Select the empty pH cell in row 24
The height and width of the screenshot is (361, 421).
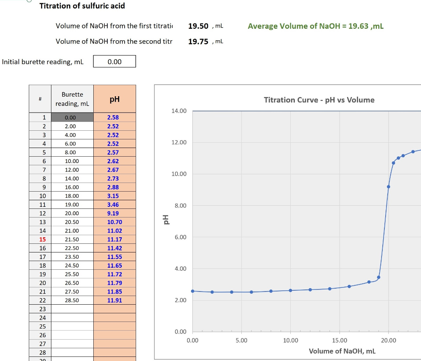[x=114, y=317]
